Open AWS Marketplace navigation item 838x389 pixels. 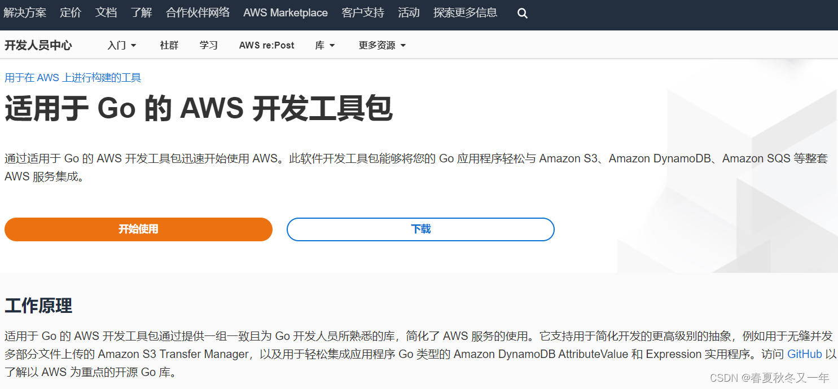pos(286,12)
